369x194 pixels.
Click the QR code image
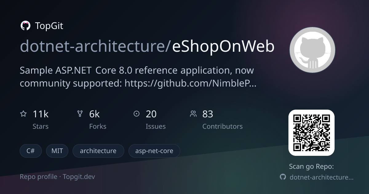311,133
